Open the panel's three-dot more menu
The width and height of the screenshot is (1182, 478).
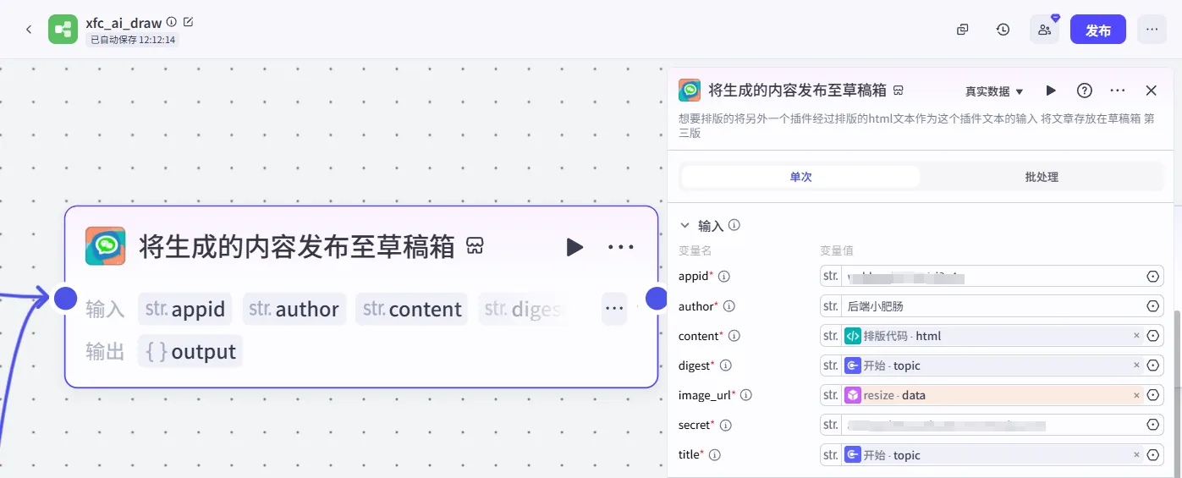pos(1118,91)
